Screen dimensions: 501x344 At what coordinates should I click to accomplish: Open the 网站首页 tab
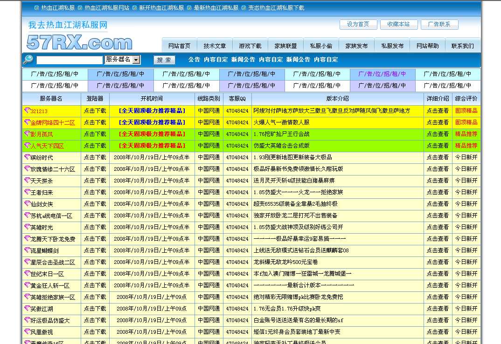(180, 45)
